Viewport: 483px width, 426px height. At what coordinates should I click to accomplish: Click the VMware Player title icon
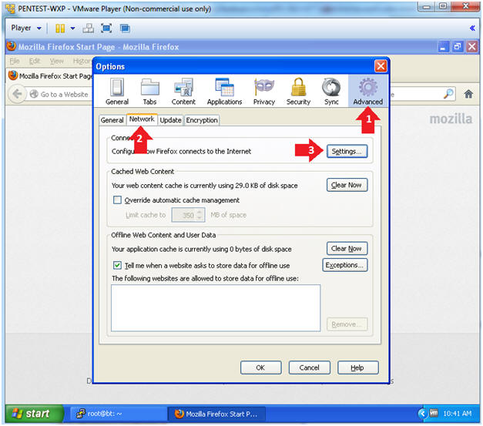click(x=10, y=8)
